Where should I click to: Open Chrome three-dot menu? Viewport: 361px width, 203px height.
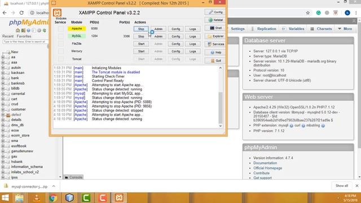click(356, 13)
